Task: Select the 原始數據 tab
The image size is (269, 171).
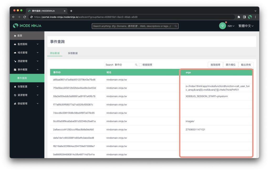Action: (55, 53)
